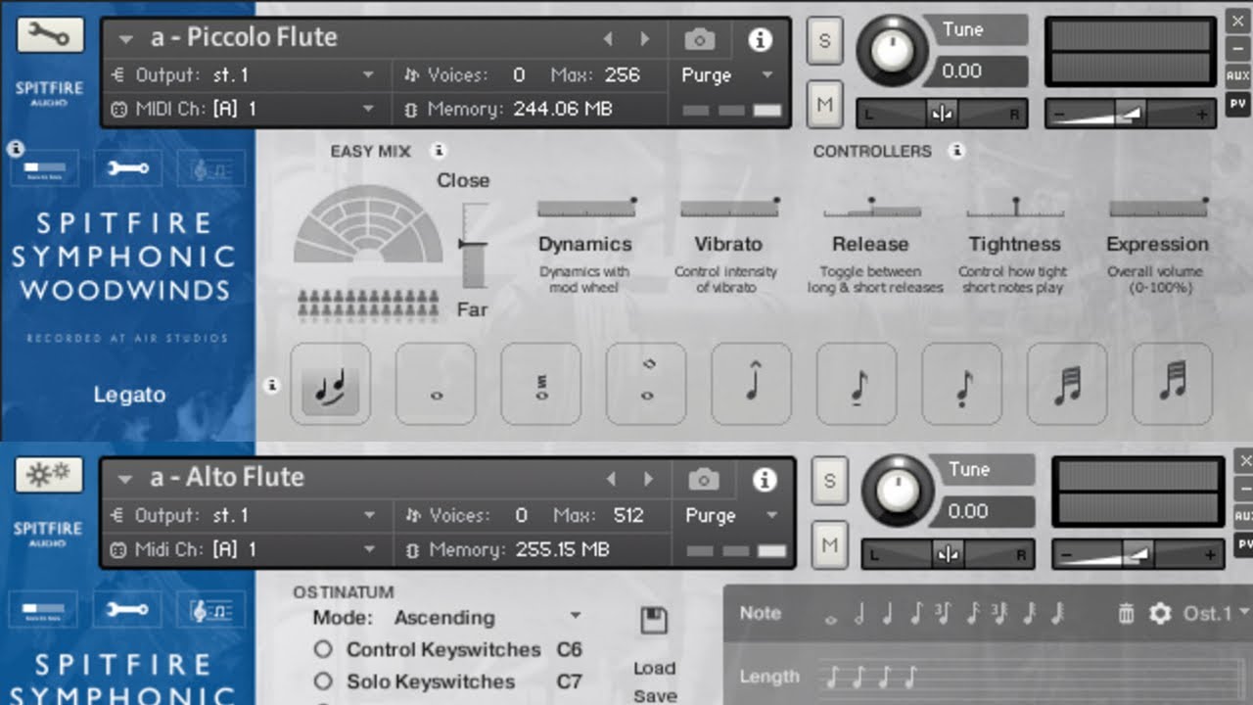The height and width of the screenshot is (705, 1253).
Task: Click Load in Ostinatum panel
Action: (x=654, y=668)
